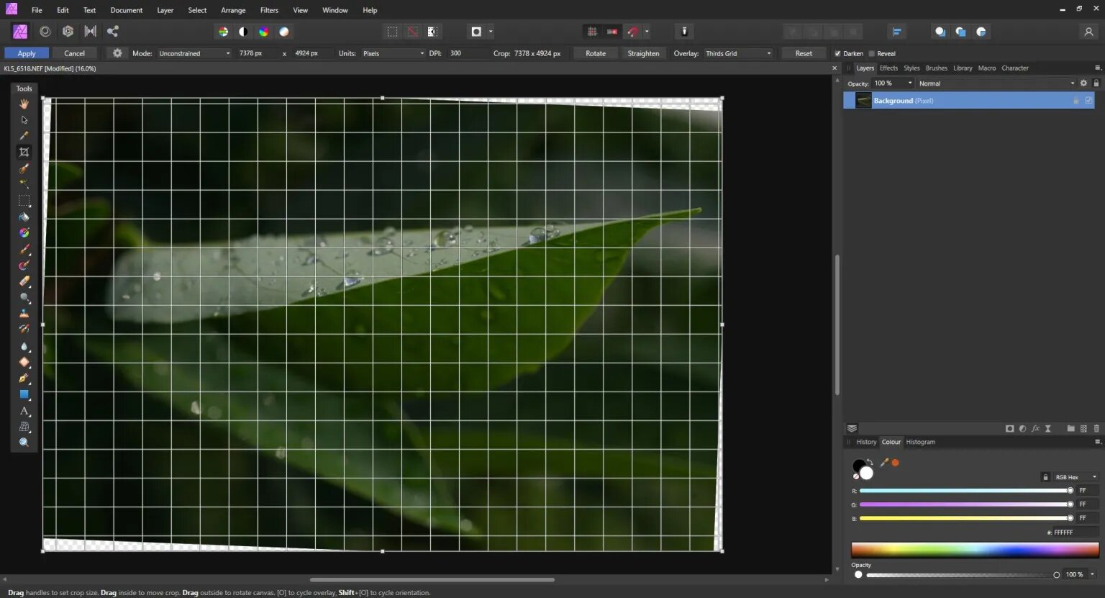Click the crop settings gear icon

(117, 53)
